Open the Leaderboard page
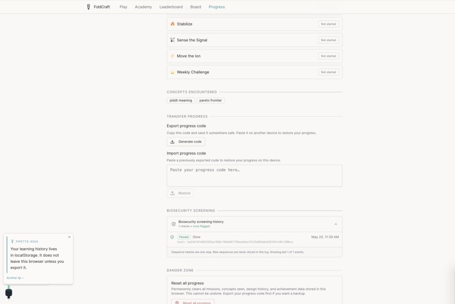The width and height of the screenshot is (455, 304). 171,7
